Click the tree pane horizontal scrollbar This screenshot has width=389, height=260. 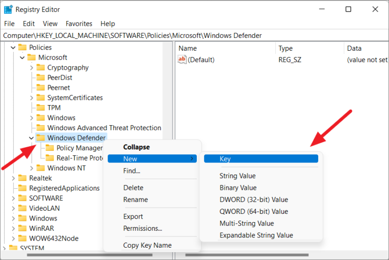coord(90,255)
